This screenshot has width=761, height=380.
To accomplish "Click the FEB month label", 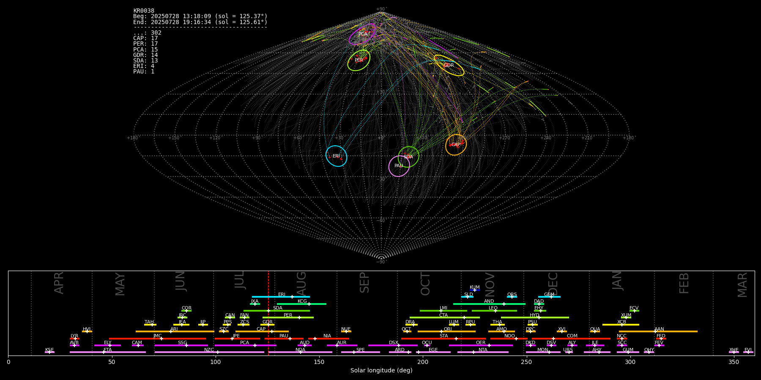I will (x=684, y=283).
